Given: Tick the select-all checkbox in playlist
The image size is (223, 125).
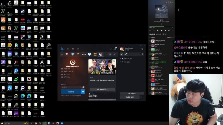Looking at the screenshot, I should point(150,37).
